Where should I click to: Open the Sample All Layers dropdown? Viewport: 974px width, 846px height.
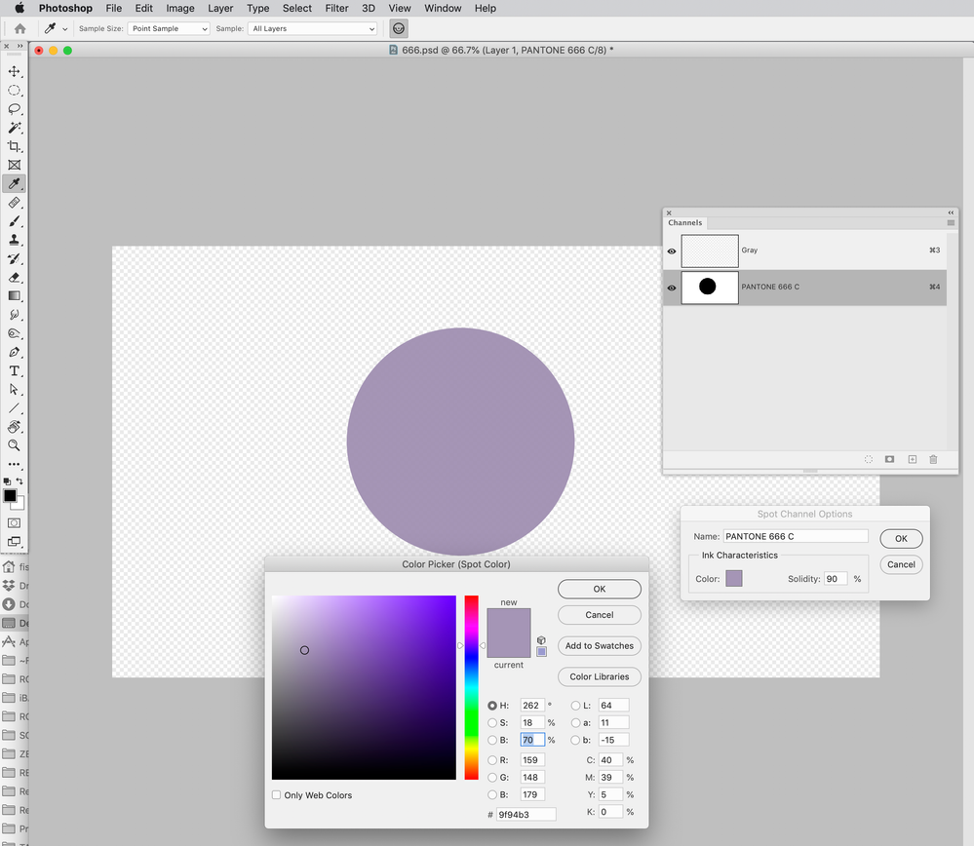coord(312,28)
